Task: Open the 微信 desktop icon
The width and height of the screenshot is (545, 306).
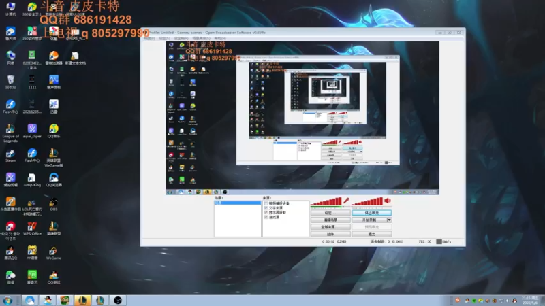Action: point(10,277)
